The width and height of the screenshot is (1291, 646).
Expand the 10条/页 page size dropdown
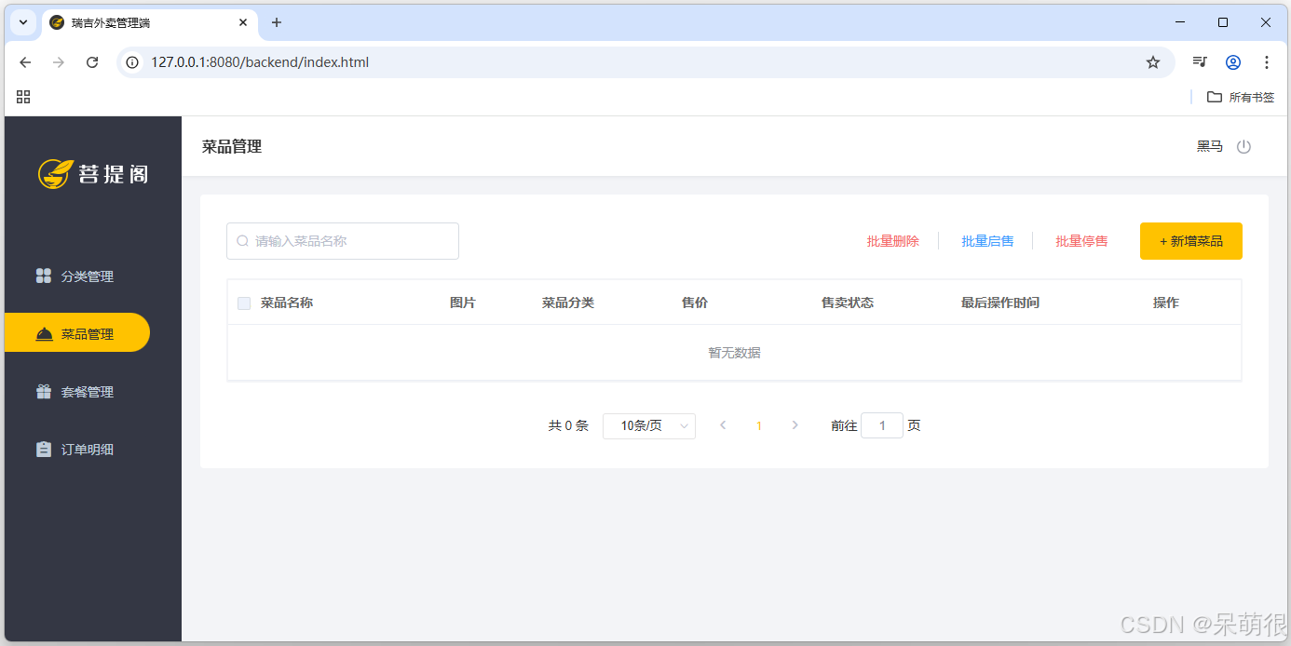coord(649,425)
